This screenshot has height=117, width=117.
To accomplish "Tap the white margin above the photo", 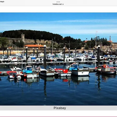I will 58,9.
